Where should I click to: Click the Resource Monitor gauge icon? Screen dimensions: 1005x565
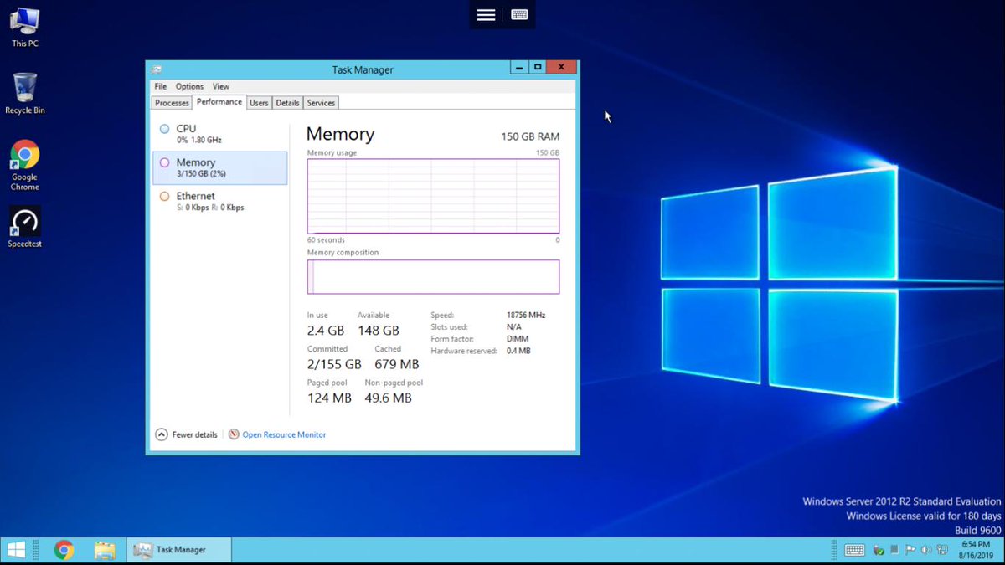[234, 434]
